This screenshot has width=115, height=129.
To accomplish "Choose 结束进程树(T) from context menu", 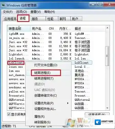I will [x=48, y=79].
